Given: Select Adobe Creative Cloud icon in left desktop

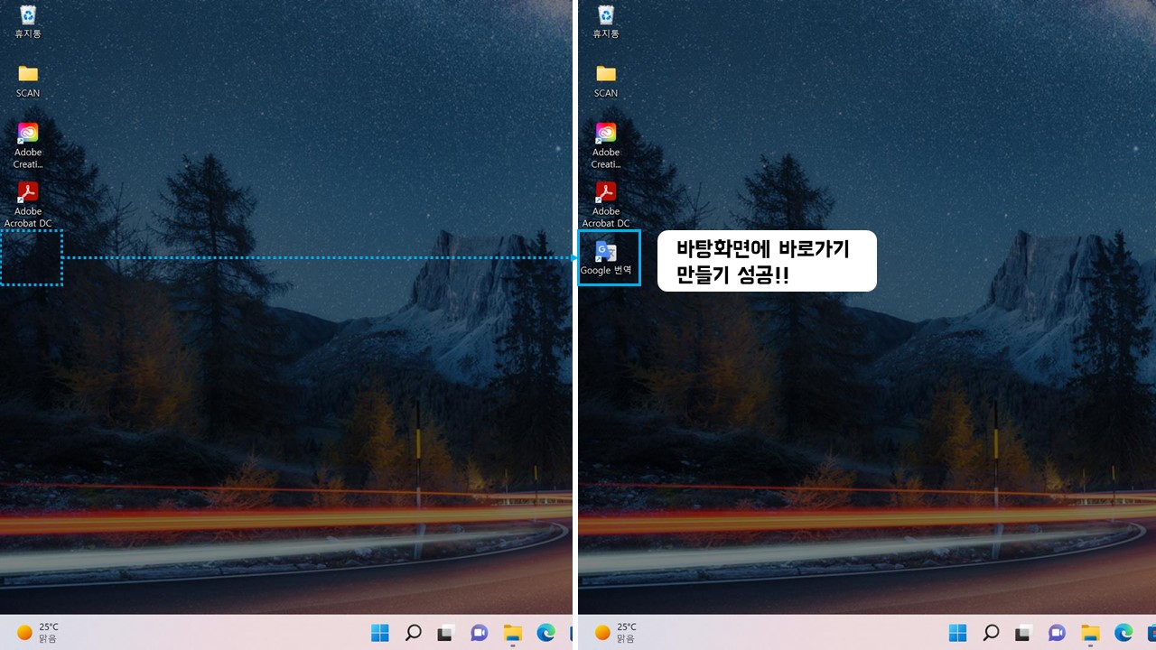Looking at the screenshot, I should point(28,145).
